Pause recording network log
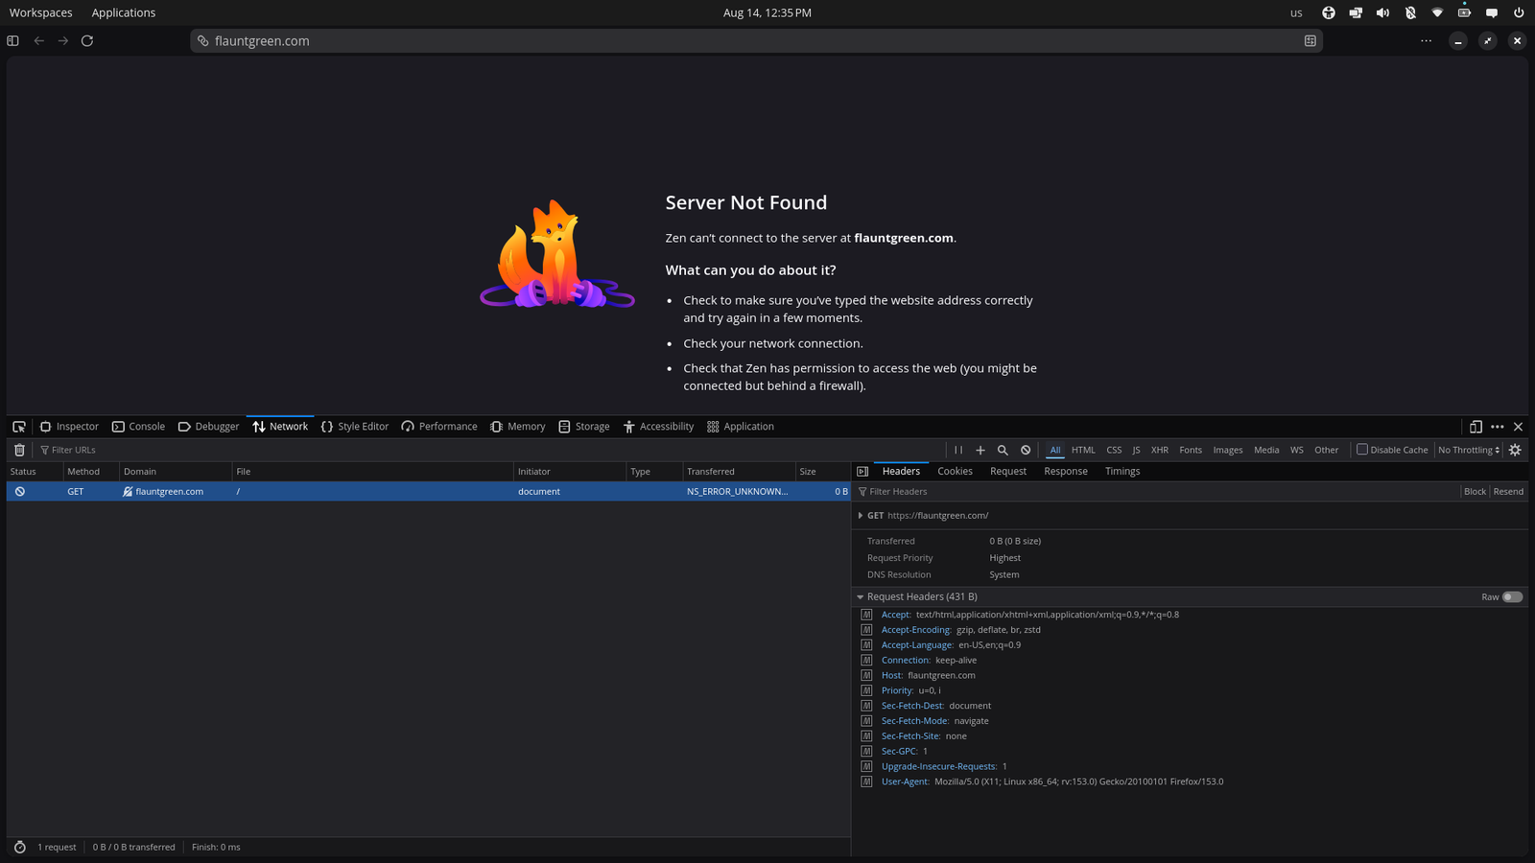This screenshot has width=1535, height=863. pos(957,450)
